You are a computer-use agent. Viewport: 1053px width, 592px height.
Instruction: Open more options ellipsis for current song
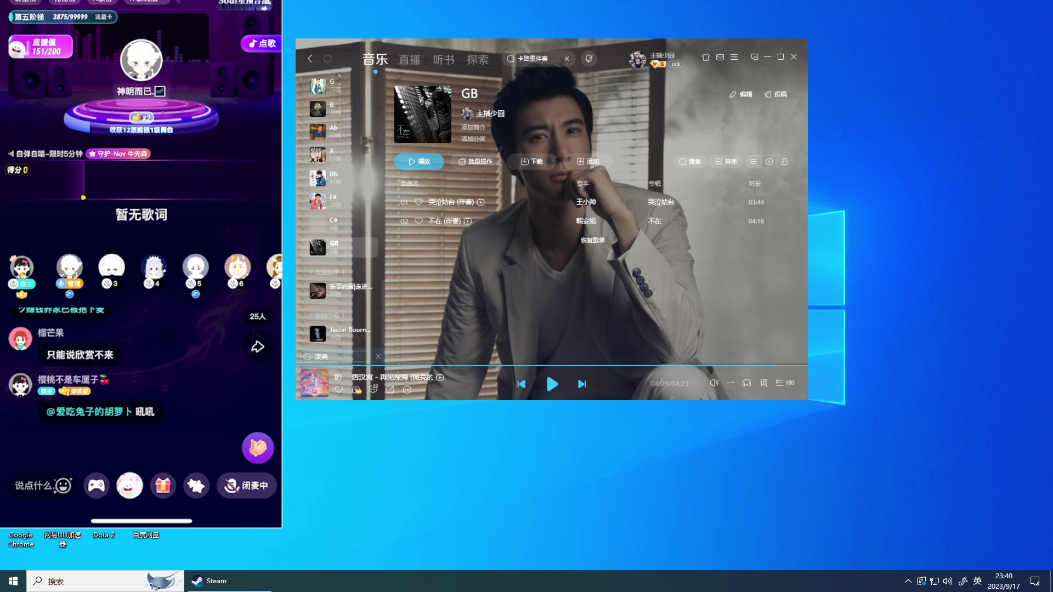[x=407, y=390]
